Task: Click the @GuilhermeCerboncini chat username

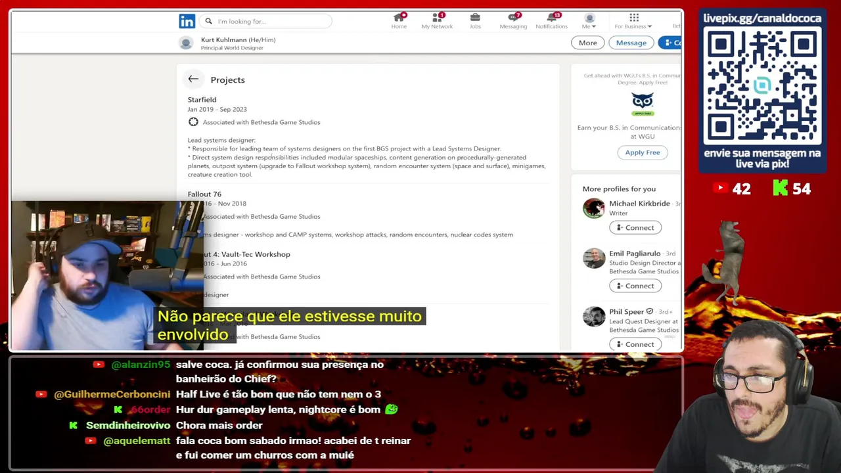Action: point(112,394)
